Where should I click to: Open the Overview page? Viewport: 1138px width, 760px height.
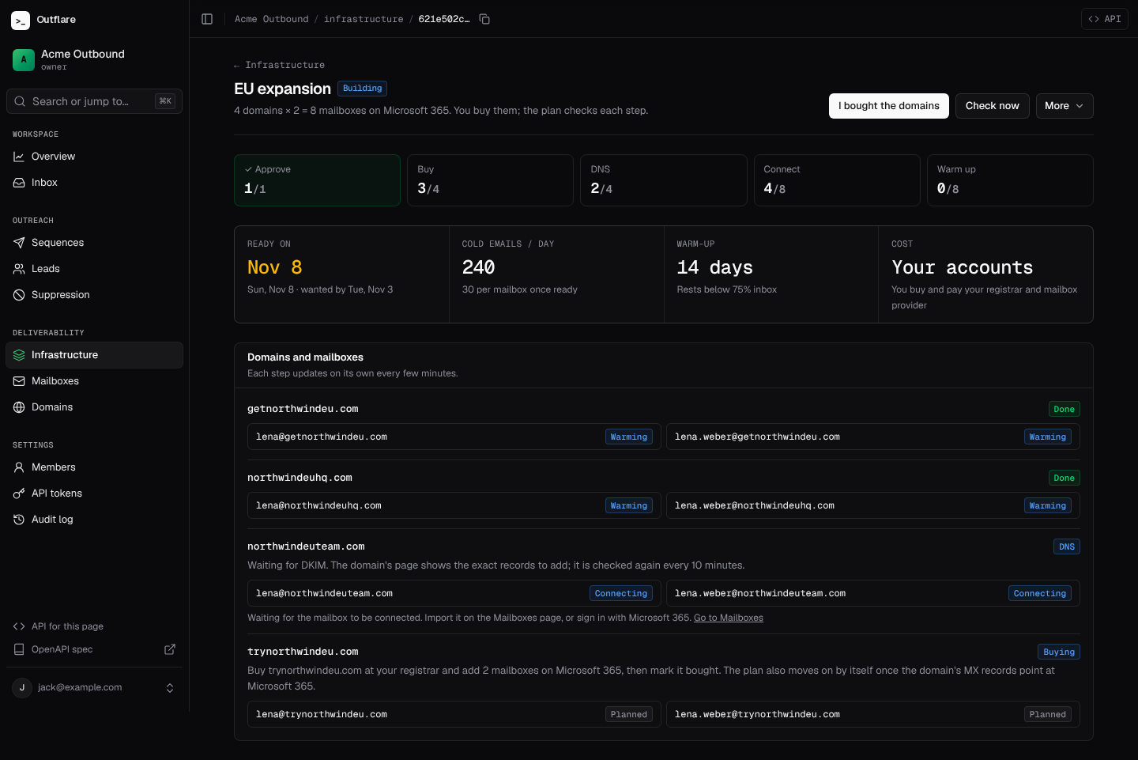click(x=94, y=157)
